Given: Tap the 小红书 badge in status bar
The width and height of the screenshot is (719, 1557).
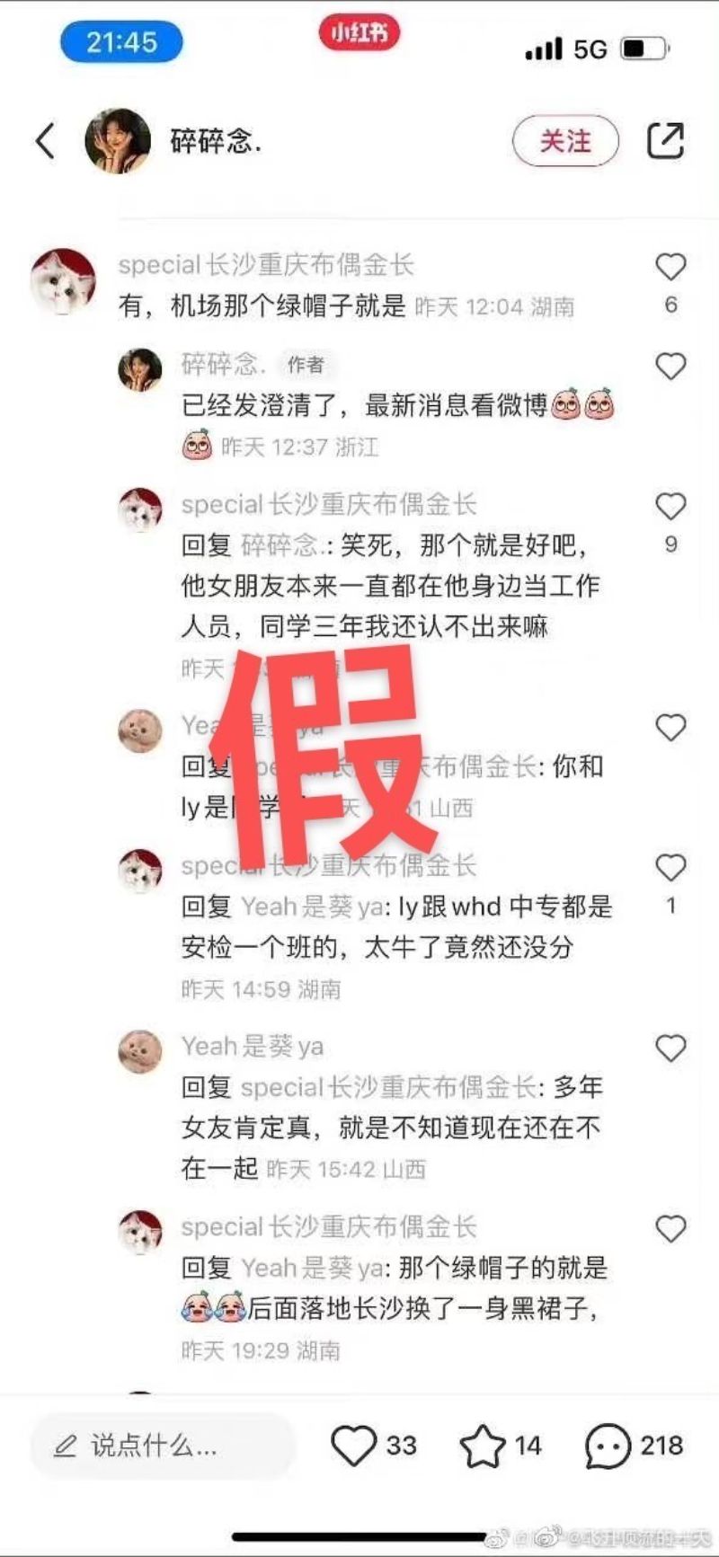Looking at the screenshot, I should tap(359, 33).
